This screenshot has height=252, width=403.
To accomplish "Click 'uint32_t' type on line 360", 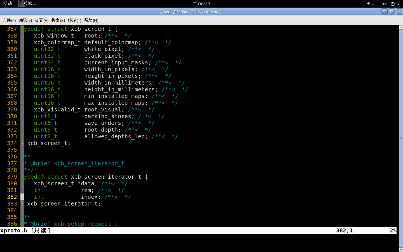I will click(x=47, y=49).
